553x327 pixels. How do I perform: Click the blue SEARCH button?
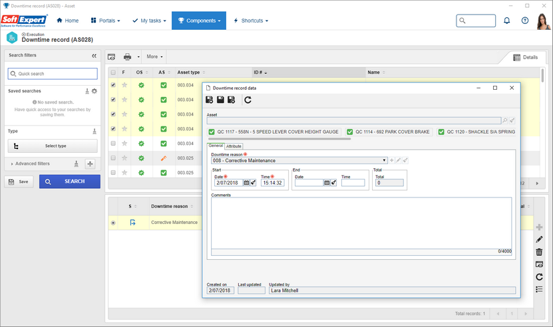pos(70,181)
